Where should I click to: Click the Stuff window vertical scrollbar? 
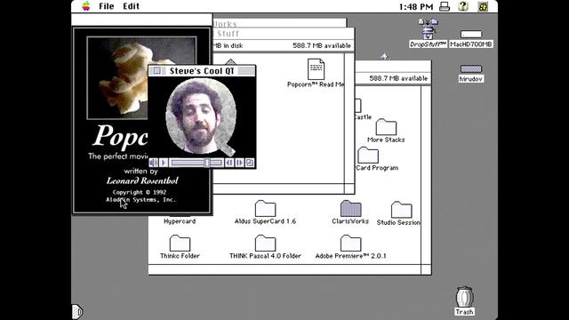pyautogui.click(x=349, y=118)
